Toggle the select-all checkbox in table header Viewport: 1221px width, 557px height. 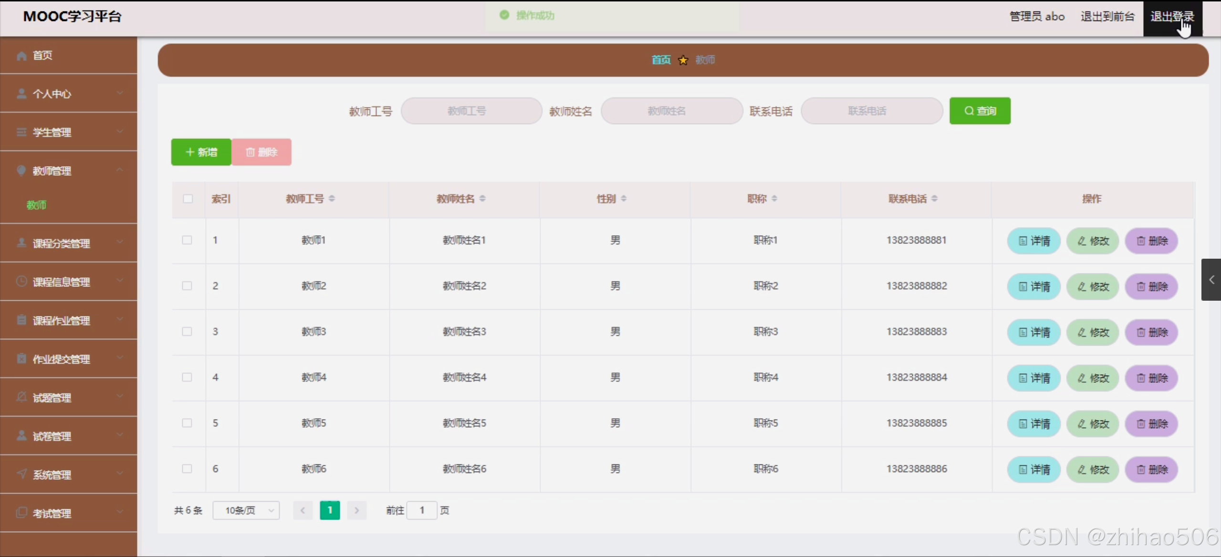[x=188, y=199]
